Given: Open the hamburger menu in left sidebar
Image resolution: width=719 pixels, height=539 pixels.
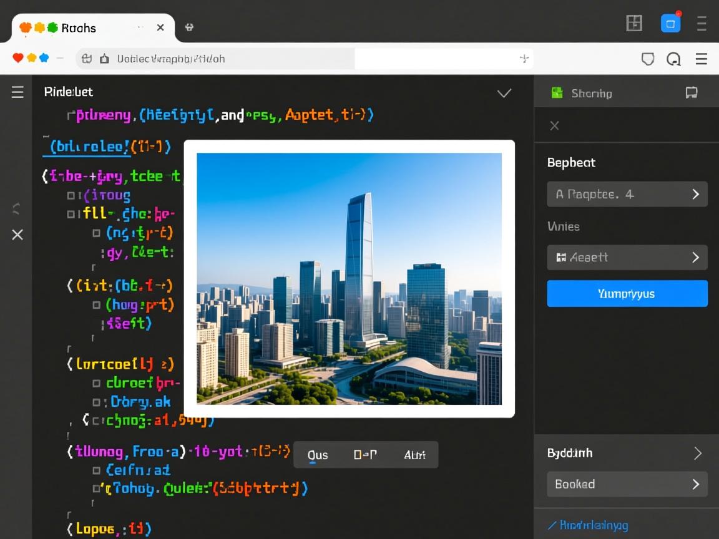Looking at the screenshot, I should pos(17,92).
